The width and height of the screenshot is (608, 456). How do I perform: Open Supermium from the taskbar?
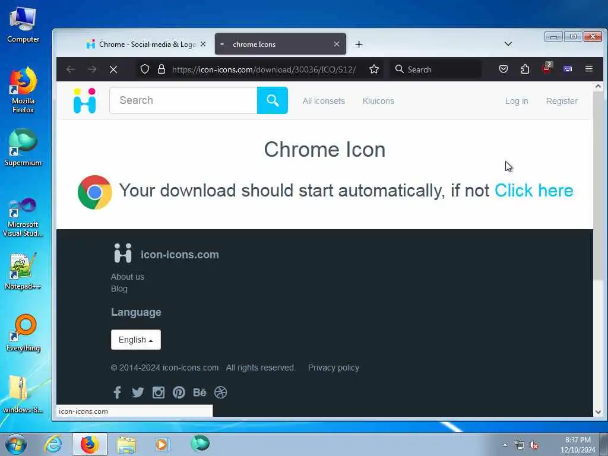[200, 444]
